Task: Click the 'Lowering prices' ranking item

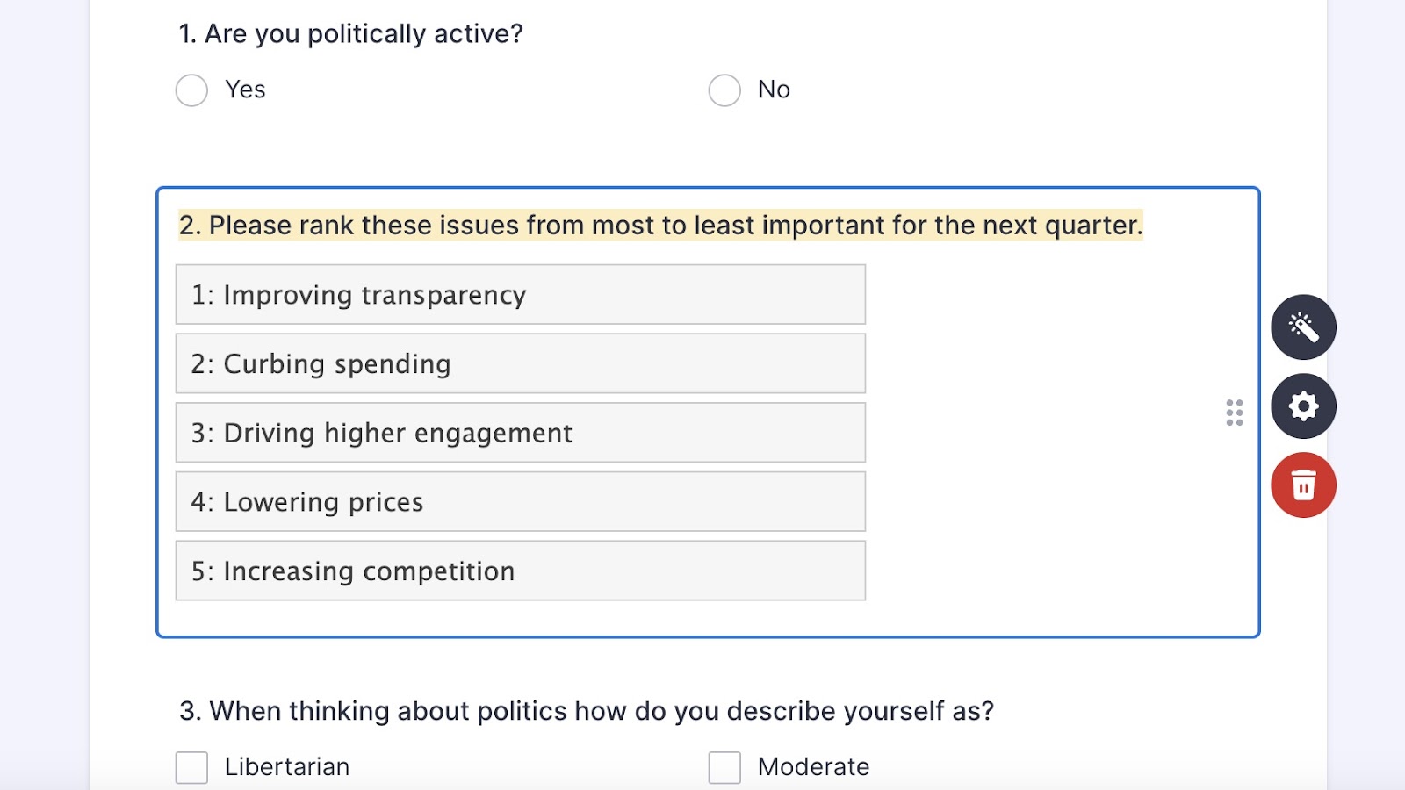Action: (x=520, y=502)
